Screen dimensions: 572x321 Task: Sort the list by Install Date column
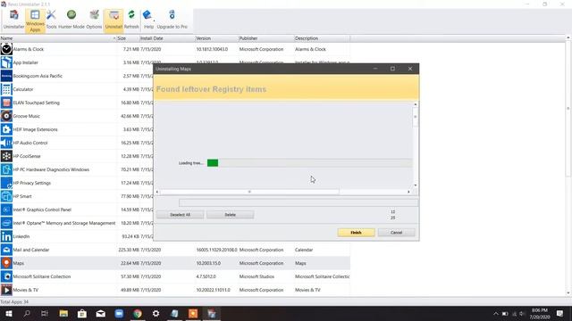(167, 38)
